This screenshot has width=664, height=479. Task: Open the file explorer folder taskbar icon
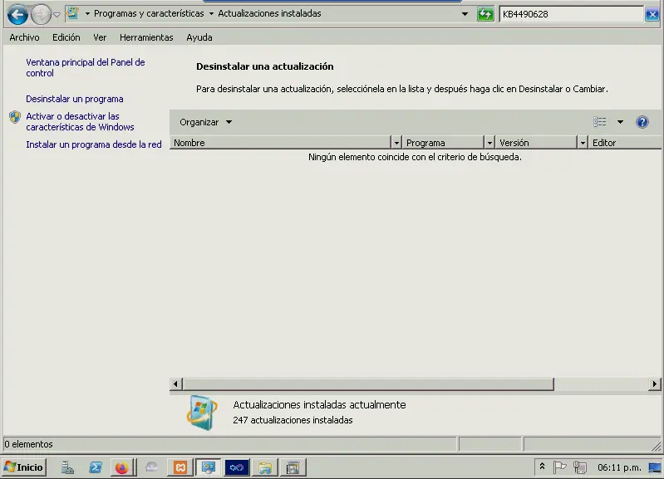265,467
